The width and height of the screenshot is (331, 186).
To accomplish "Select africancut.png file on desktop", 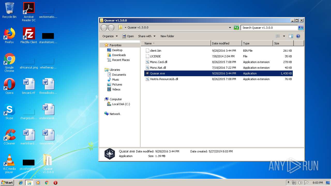I will [29, 63].
